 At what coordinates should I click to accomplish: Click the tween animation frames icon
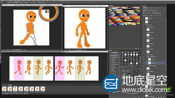coord(22,94)
